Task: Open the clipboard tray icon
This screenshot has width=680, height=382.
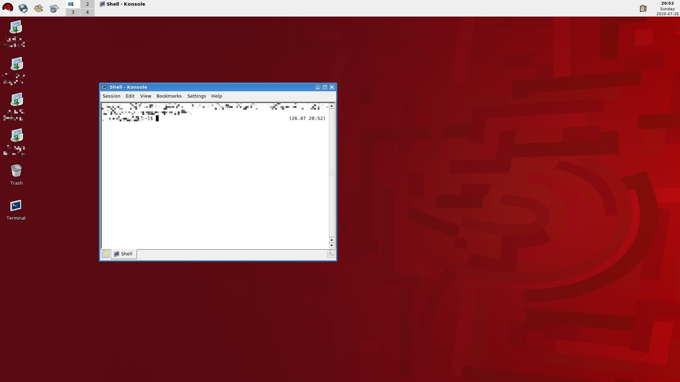Action: 643,8
